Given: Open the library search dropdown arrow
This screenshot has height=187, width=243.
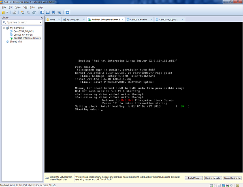Looking at the screenshot, I should coord(40,22).
